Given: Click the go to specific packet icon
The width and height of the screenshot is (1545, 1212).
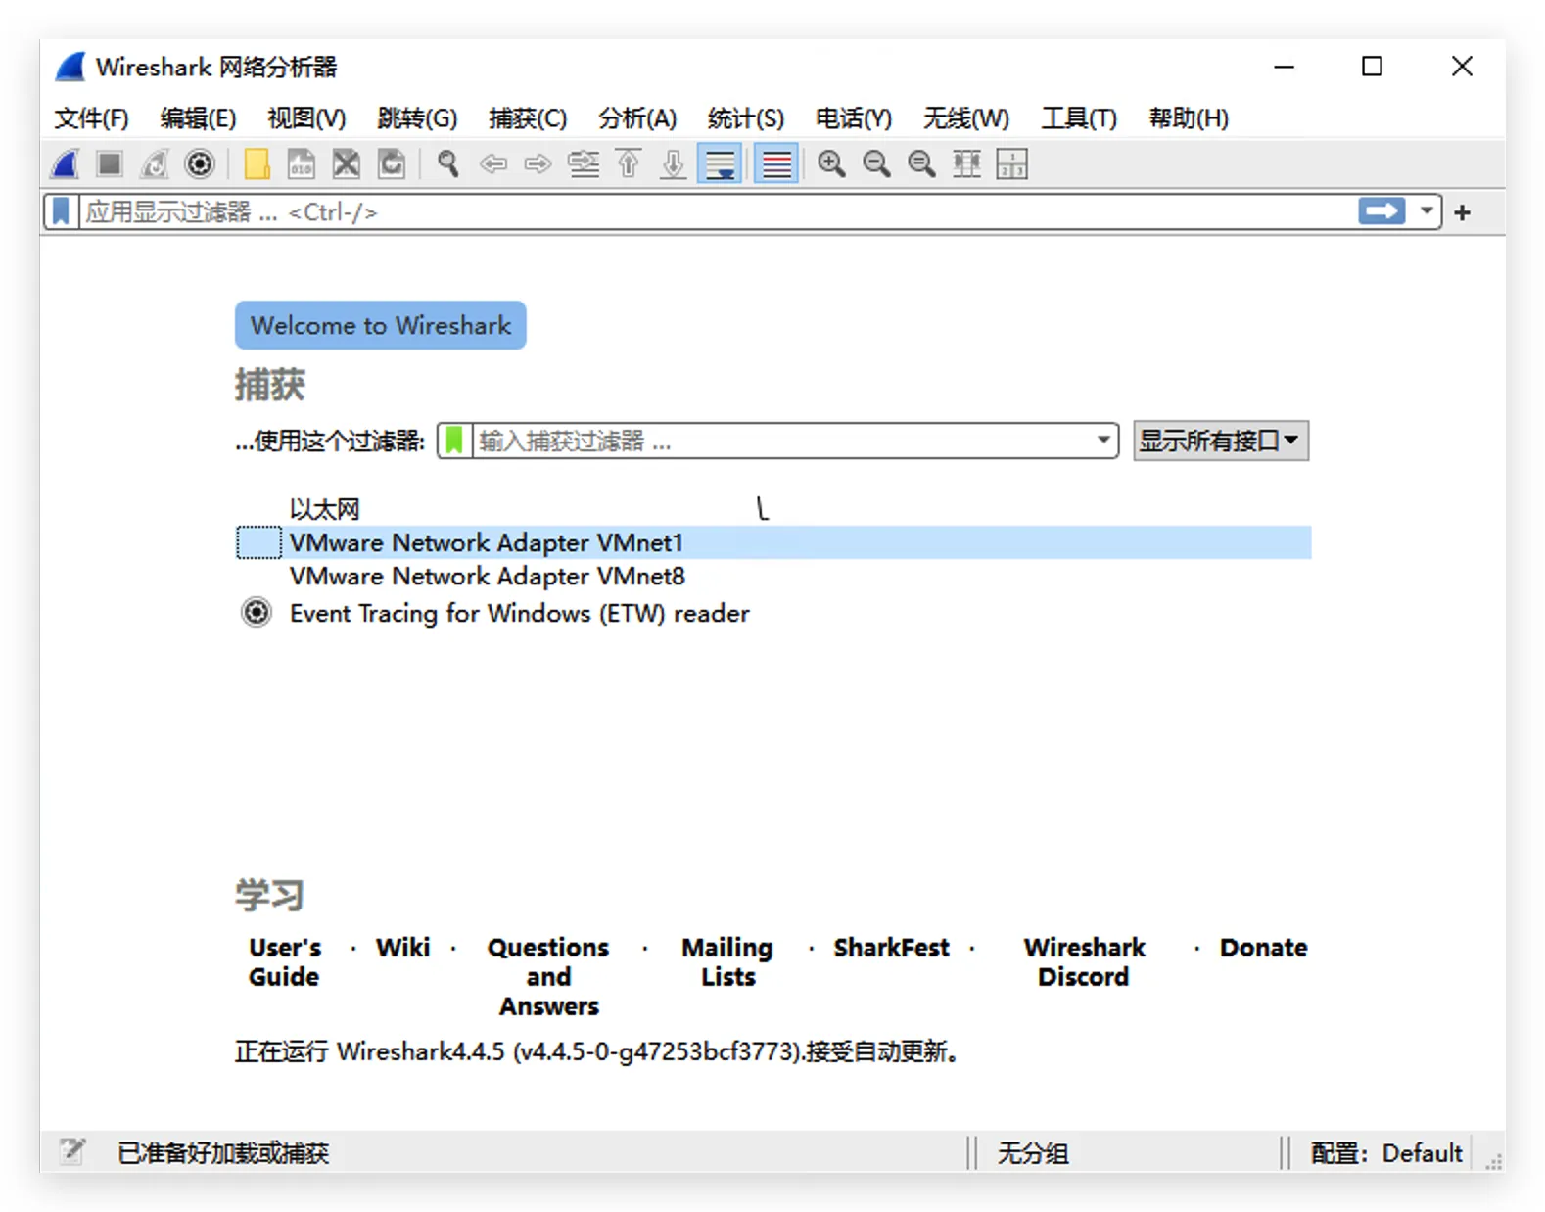Looking at the screenshot, I should (584, 163).
